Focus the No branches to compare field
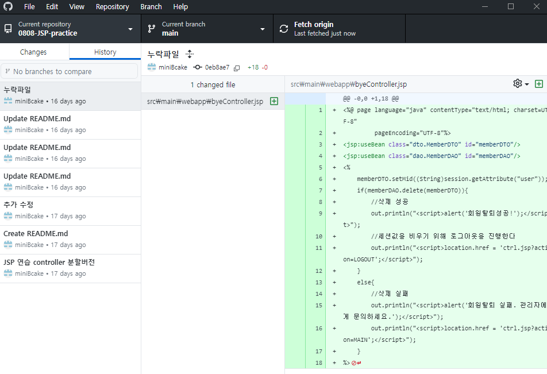 70,71
